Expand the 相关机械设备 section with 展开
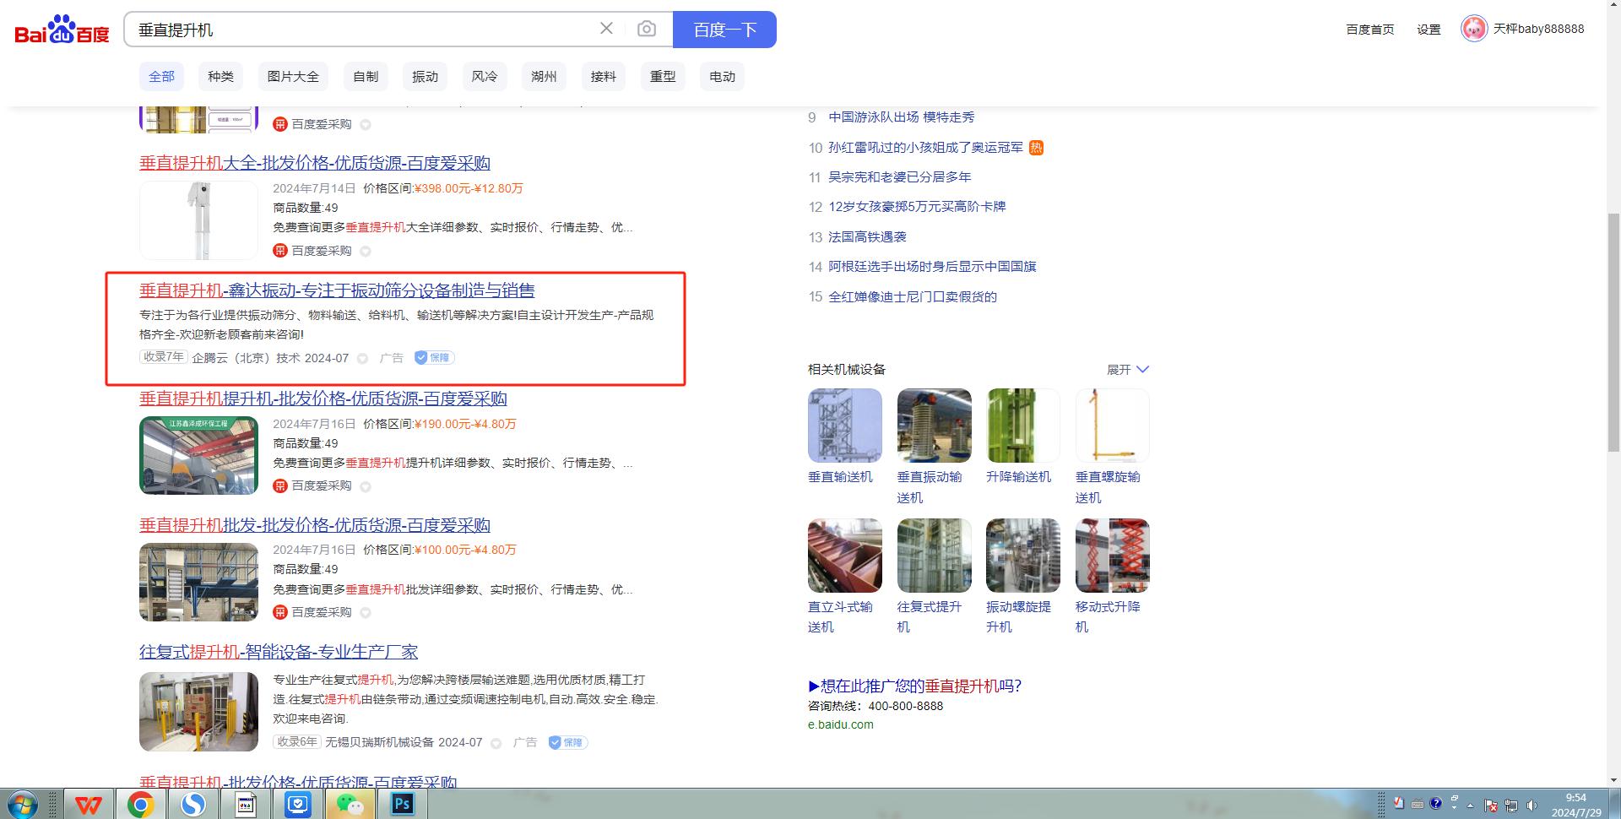 [1128, 370]
